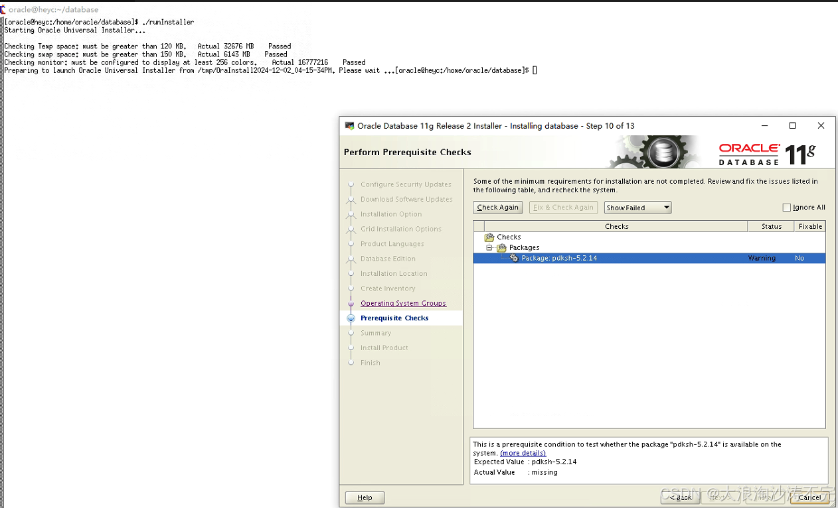
Task: Select the Checks root tree node label
Action: pyautogui.click(x=509, y=237)
